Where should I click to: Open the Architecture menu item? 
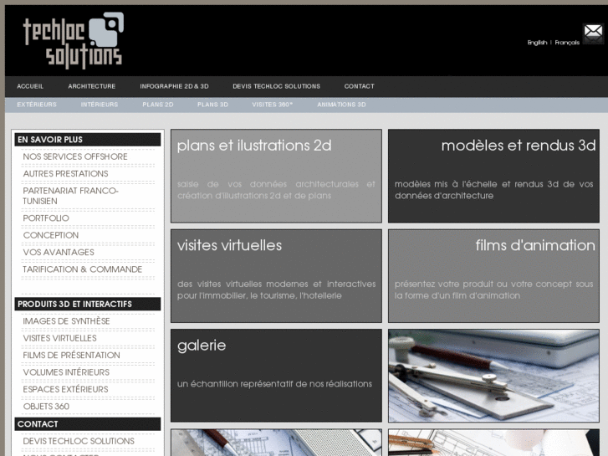point(92,86)
